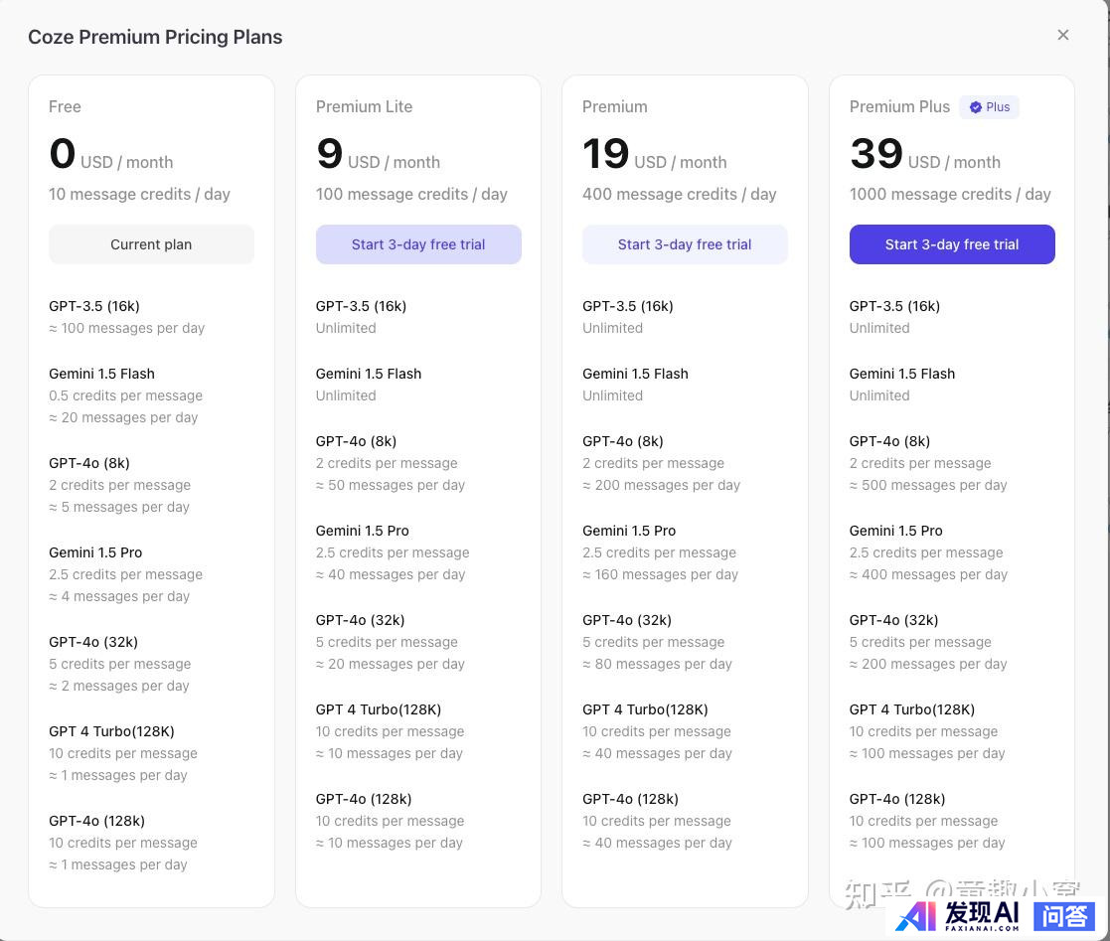This screenshot has width=1110, height=941.
Task: Click ≈ 4 messages per day in Free plan
Action: [119, 596]
